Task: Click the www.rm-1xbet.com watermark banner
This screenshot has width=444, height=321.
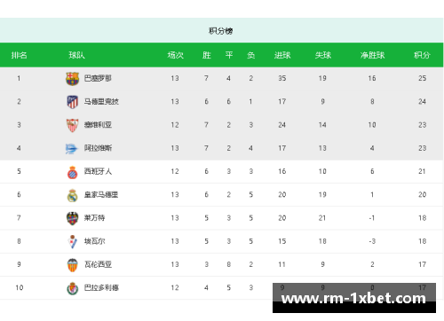Action: coord(354,298)
